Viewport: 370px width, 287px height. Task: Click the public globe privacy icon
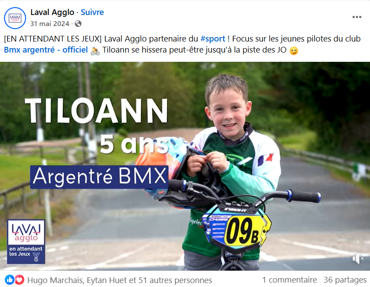coord(78,24)
